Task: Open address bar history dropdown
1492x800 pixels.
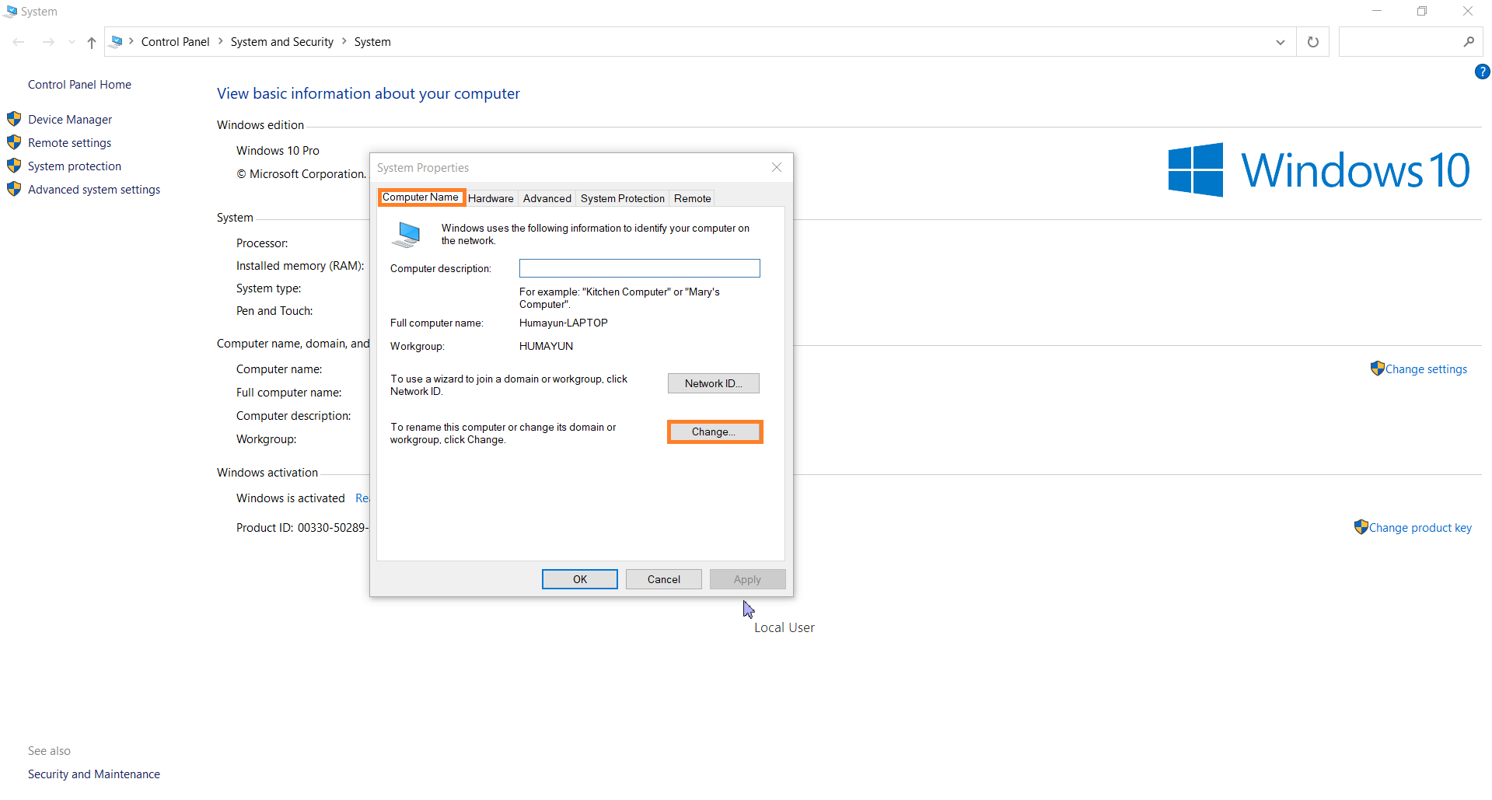Action: tap(1280, 42)
